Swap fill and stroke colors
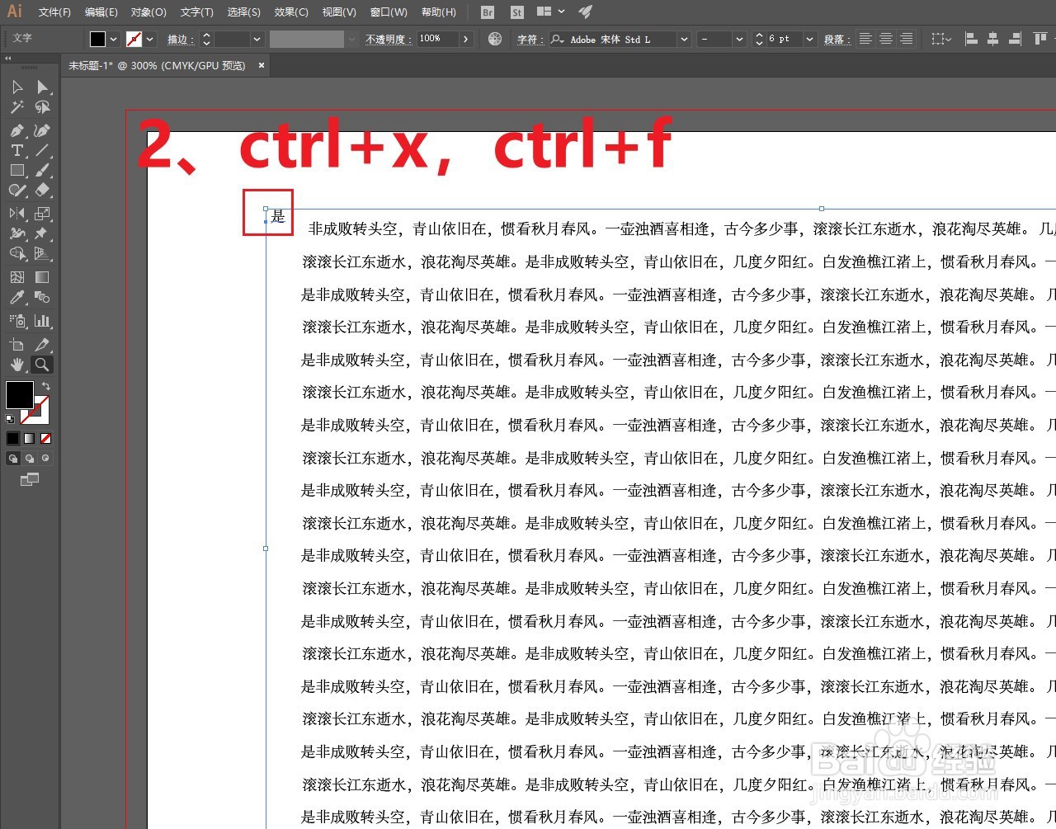Viewport: 1056px width, 829px height. point(46,386)
